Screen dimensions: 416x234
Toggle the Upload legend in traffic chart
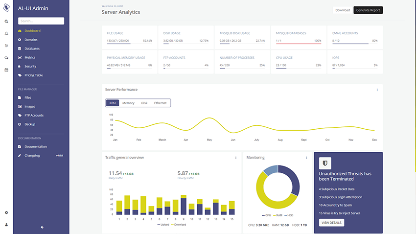pos(163,224)
